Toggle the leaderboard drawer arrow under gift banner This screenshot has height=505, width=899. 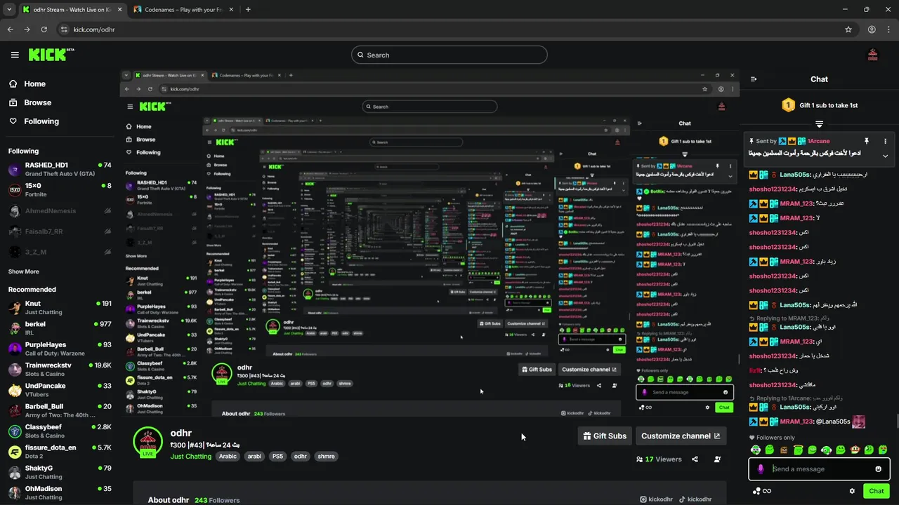pyautogui.click(x=819, y=124)
